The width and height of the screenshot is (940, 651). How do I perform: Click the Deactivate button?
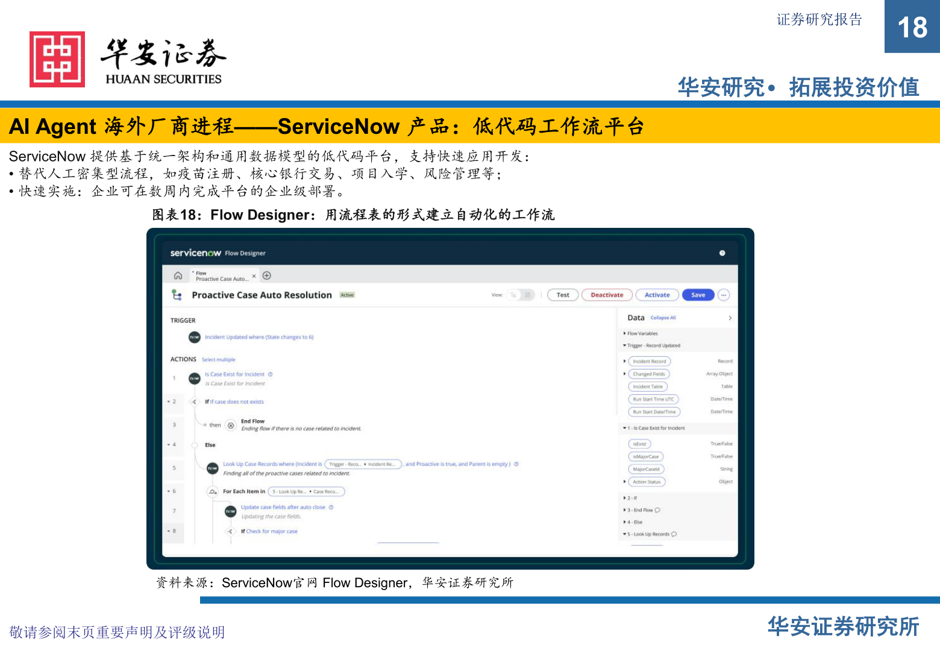(607, 295)
